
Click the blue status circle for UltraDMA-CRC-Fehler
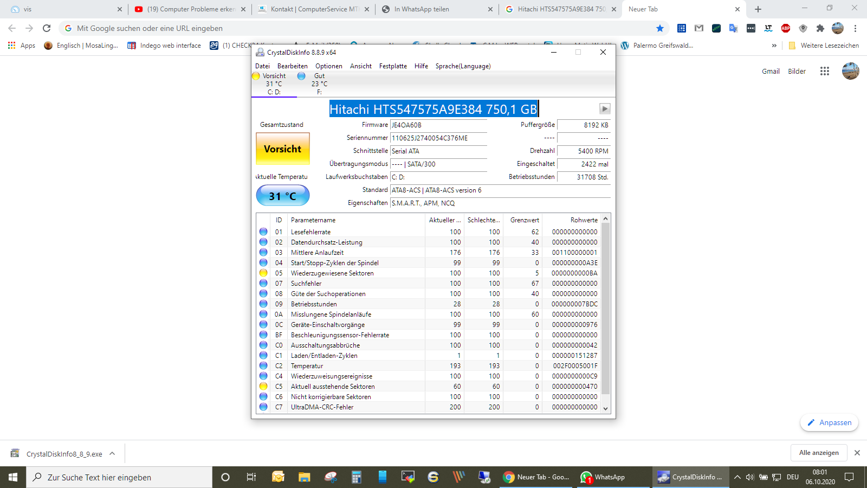(x=263, y=407)
